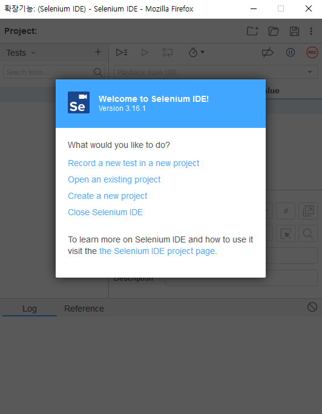Click Close Selenium IDE link
Image resolution: width=322 pixels, height=414 pixels.
[105, 212]
